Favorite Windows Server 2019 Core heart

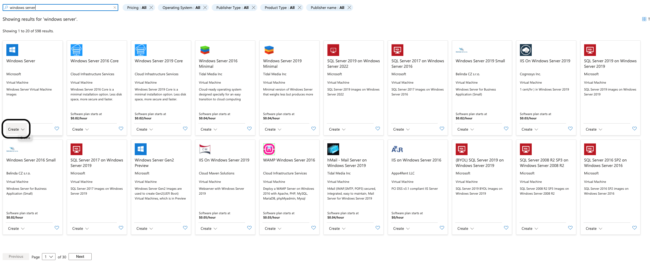185,129
